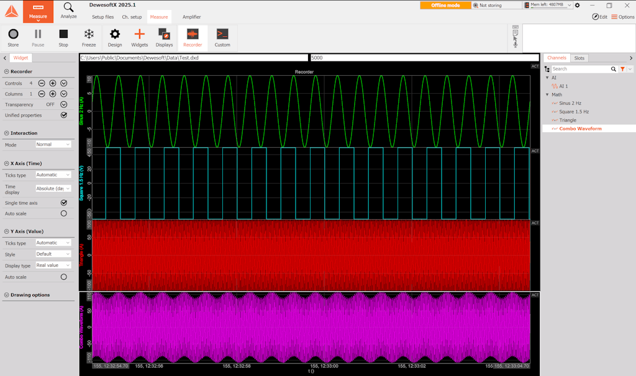
Task: Click the channel Search field
Action: 580,69
